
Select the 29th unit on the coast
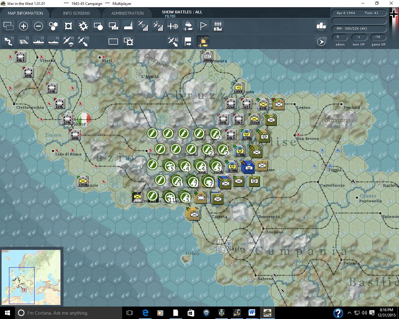point(137,197)
